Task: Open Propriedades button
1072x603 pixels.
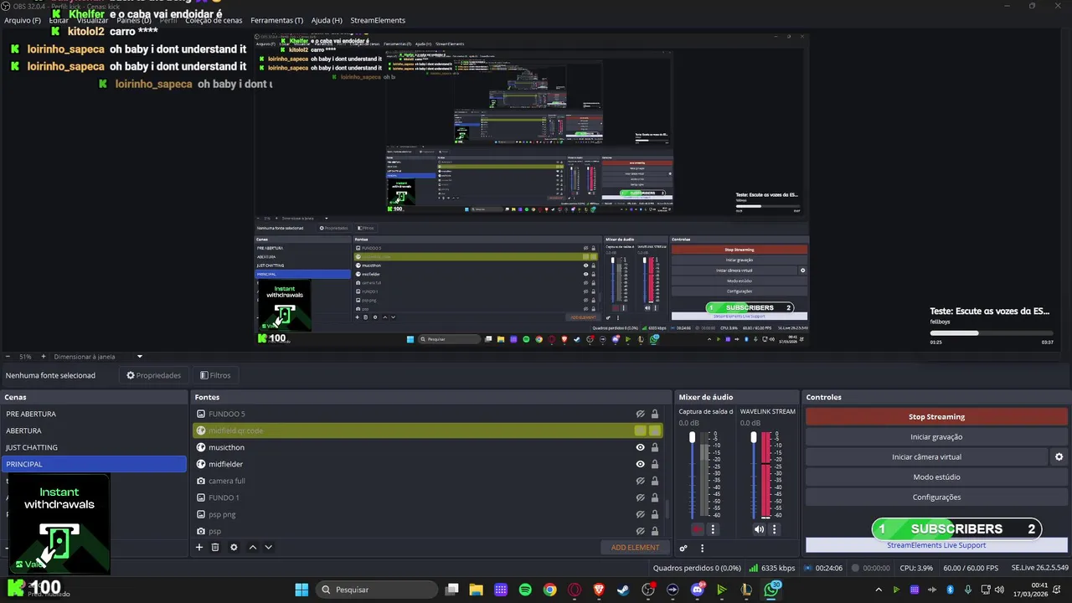Action: coord(154,375)
